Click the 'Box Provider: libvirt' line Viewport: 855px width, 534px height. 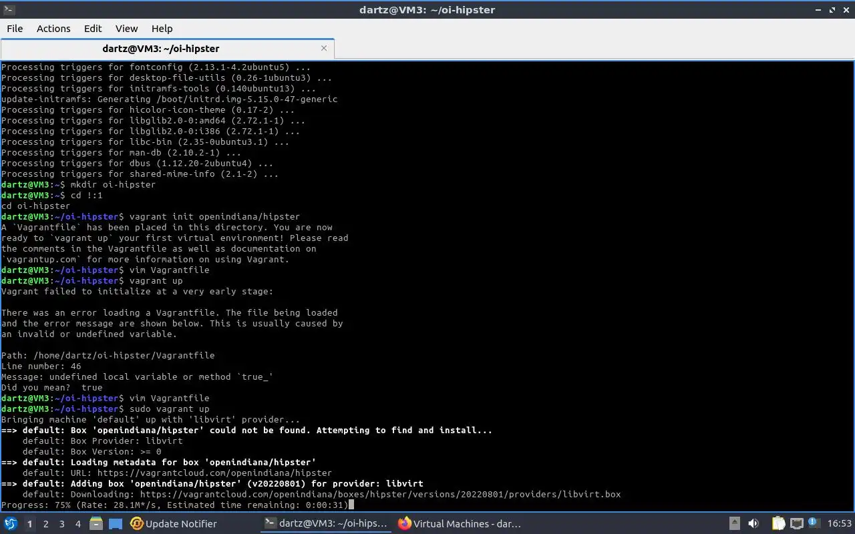click(102, 441)
